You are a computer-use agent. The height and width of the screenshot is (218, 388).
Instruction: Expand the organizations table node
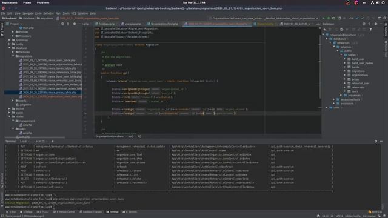pos(344,75)
